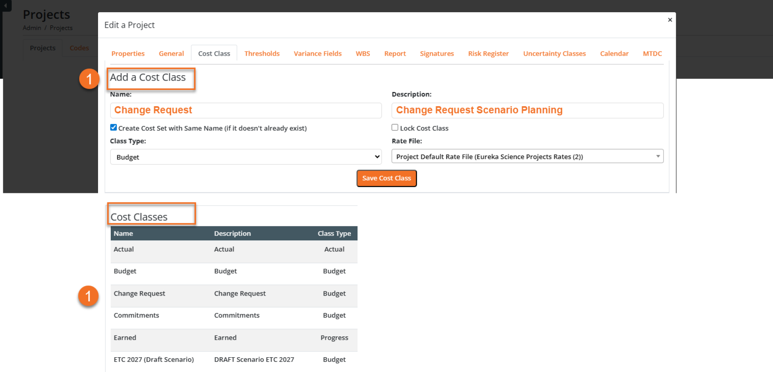Go to the WBS tab
The width and height of the screenshot is (773, 372).
[x=363, y=54]
